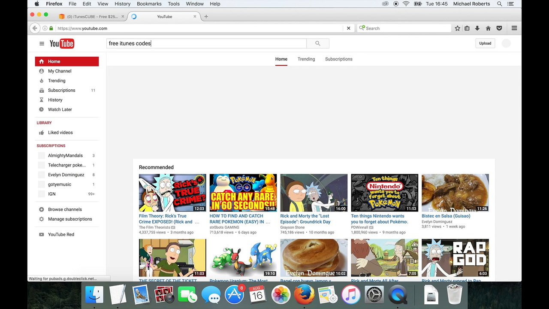
Task: Open Spotlight search in the menu bar
Action: (500, 4)
